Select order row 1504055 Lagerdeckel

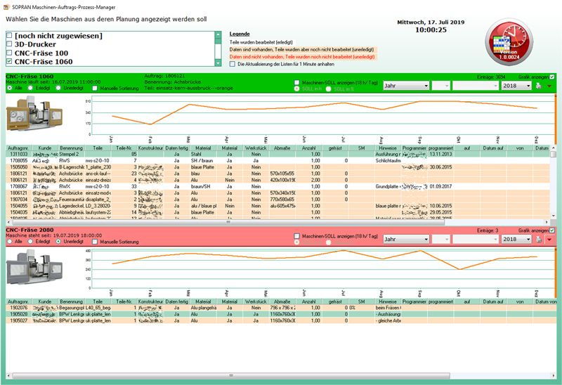pyautogui.click(x=277, y=206)
